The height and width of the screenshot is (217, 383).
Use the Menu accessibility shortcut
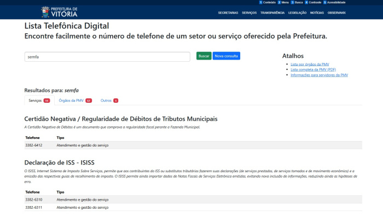click(283, 2)
